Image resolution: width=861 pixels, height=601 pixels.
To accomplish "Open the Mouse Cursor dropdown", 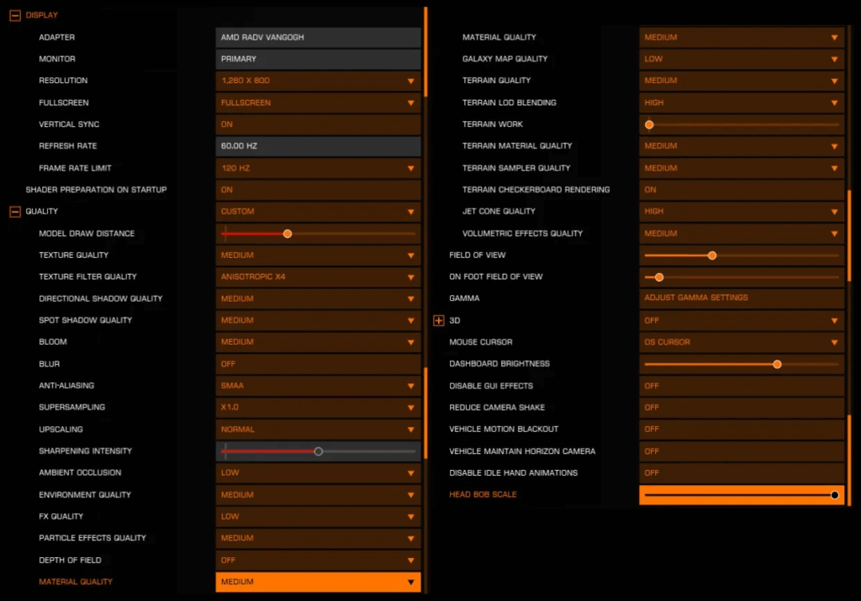I will [741, 342].
